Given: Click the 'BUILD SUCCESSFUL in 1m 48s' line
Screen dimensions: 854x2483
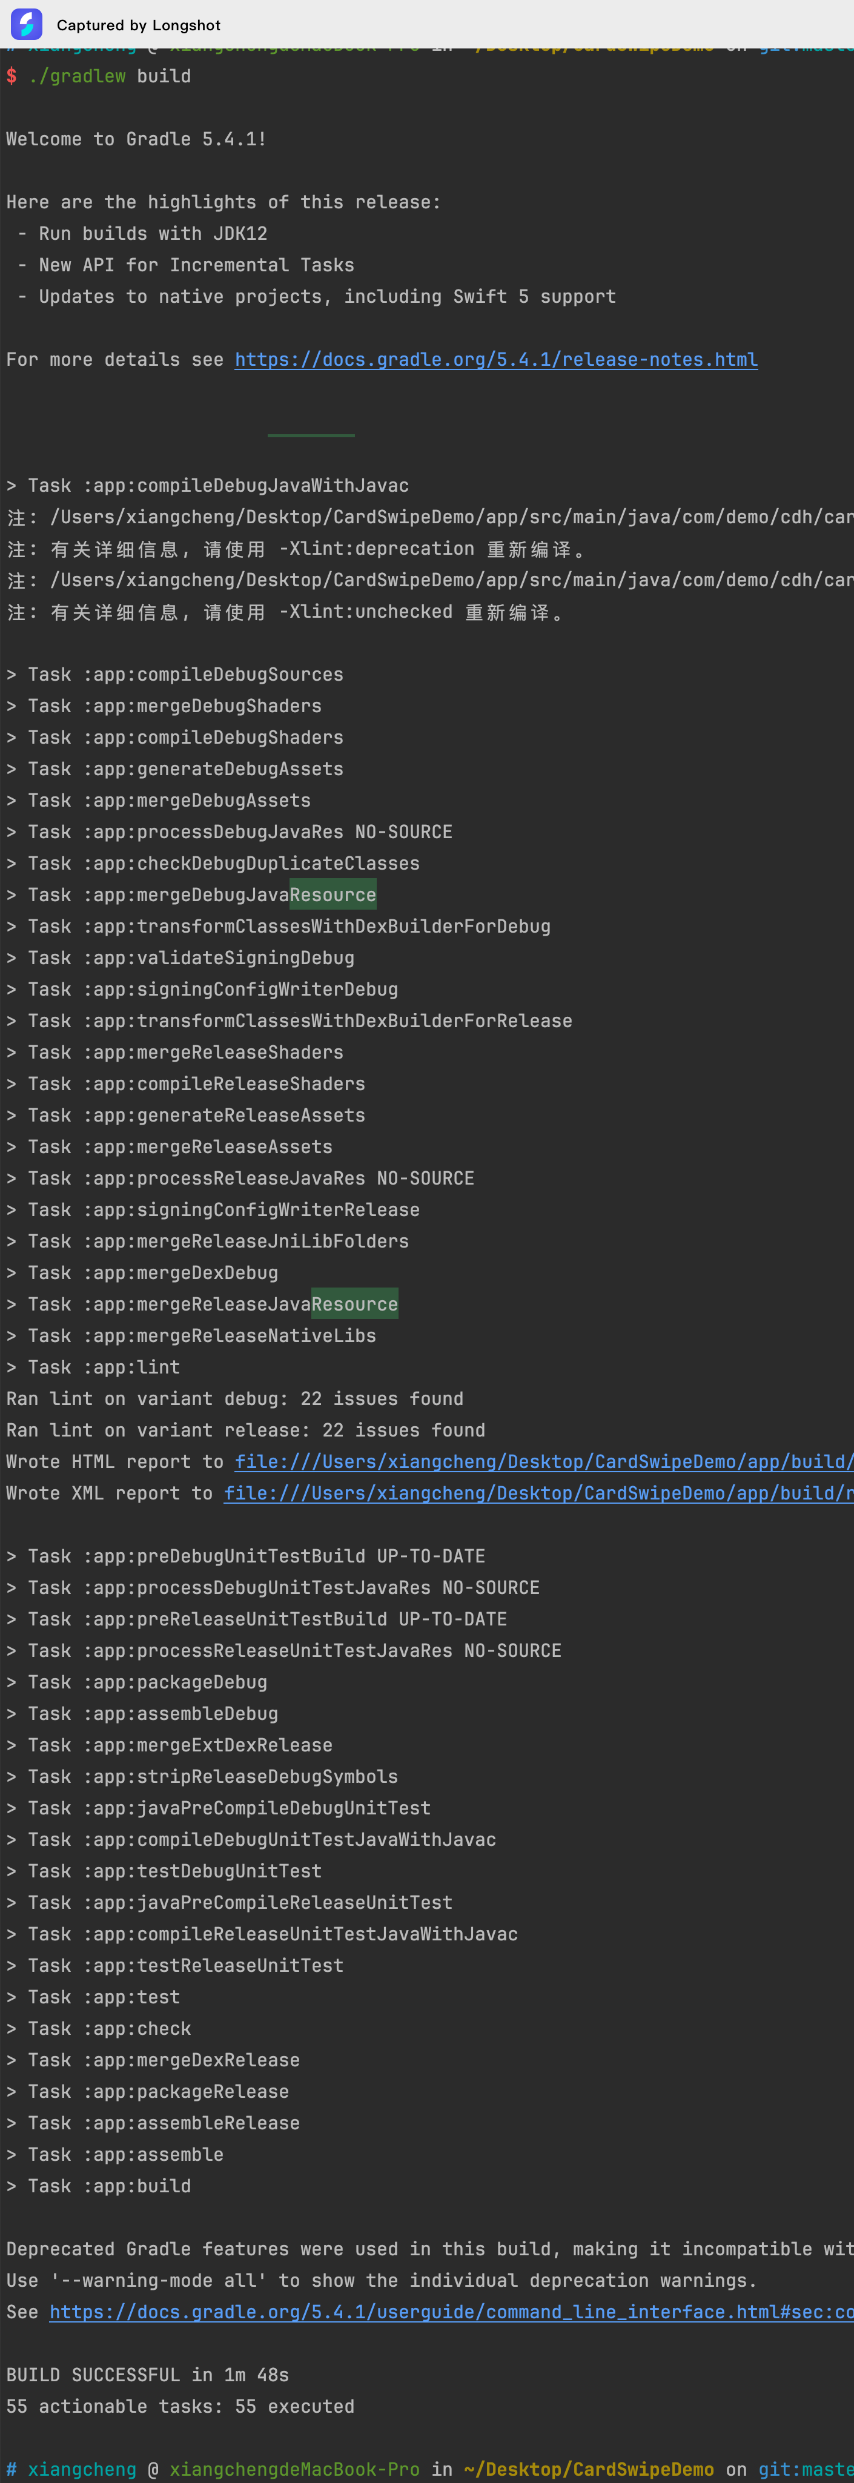Looking at the screenshot, I should [x=147, y=2374].
